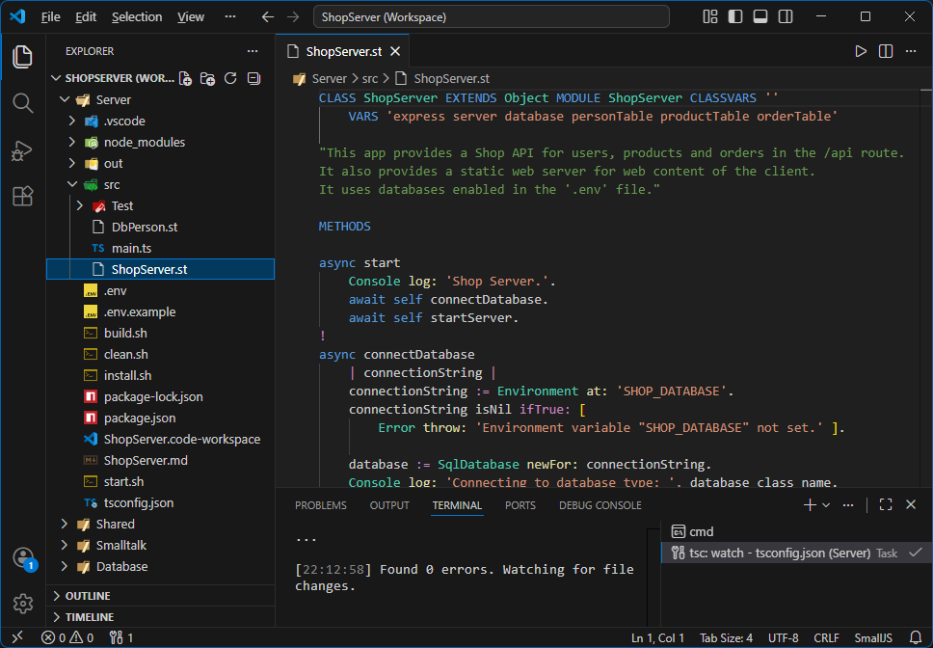Screen dimensions: 933x648
Task: Collapse all folders in Explorer
Action: (x=254, y=78)
